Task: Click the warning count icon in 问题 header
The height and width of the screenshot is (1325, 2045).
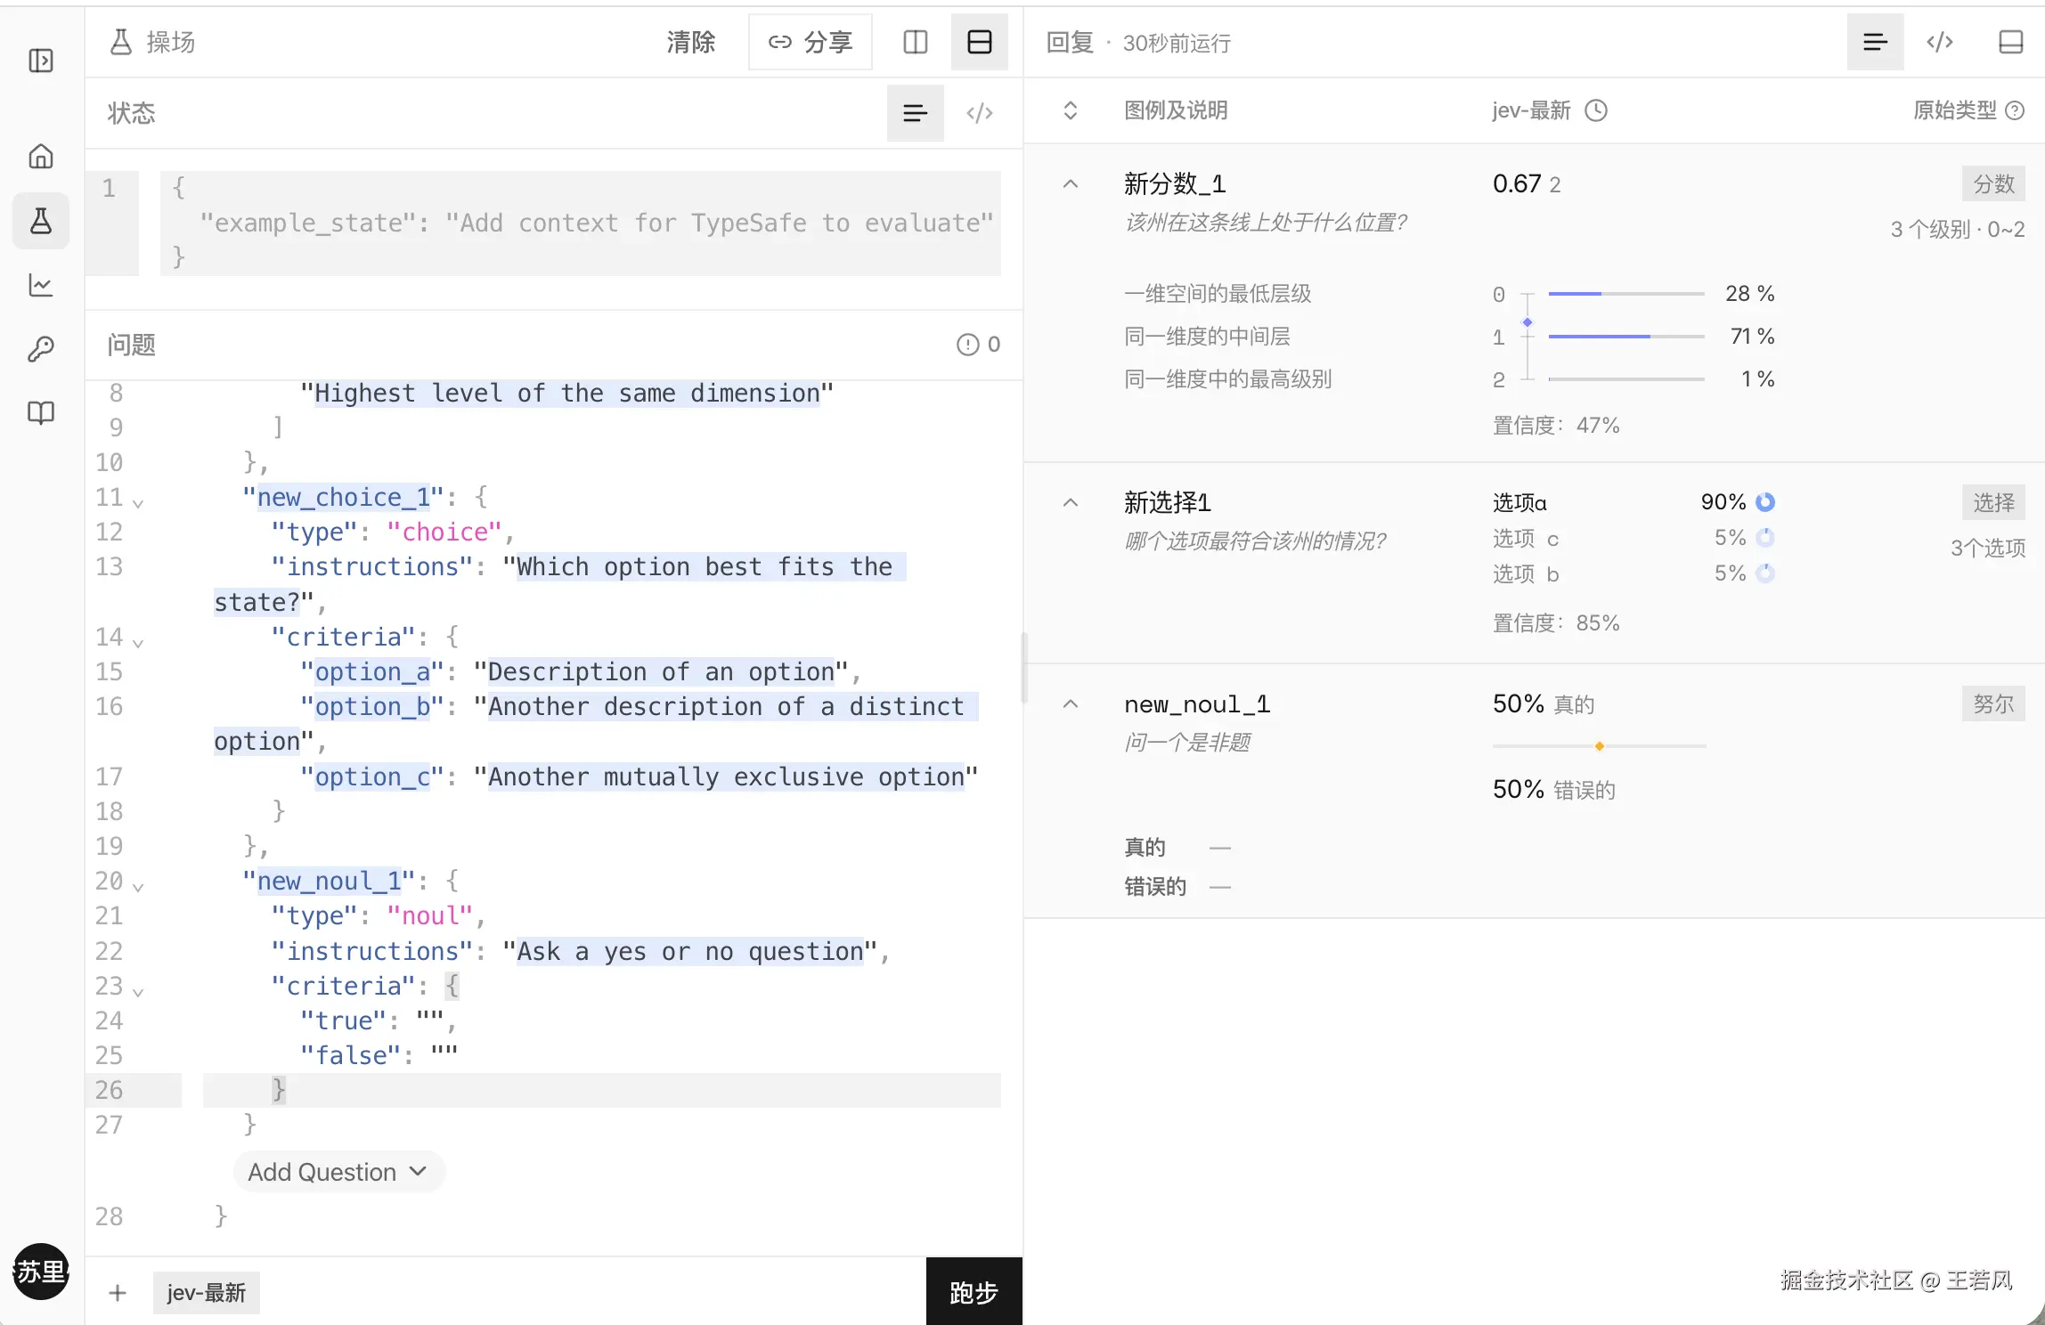Action: click(x=967, y=345)
